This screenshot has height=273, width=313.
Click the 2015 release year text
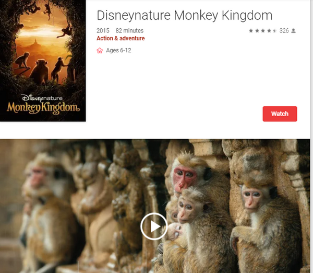(x=103, y=31)
